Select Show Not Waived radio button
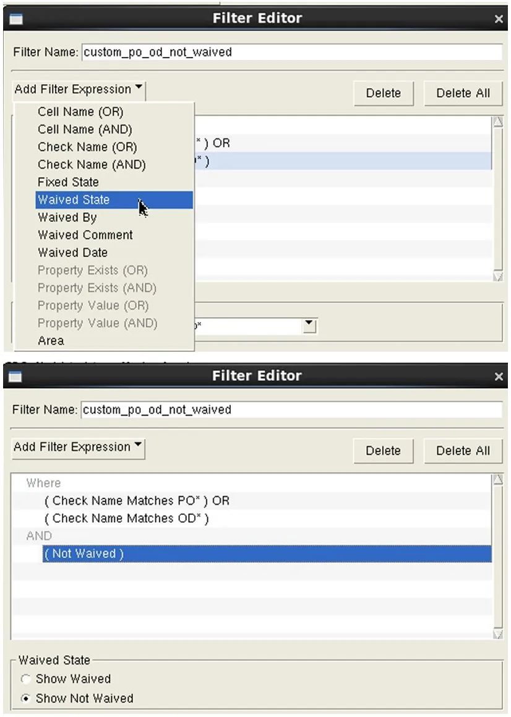This screenshot has width=511, height=717. tap(25, 698)
